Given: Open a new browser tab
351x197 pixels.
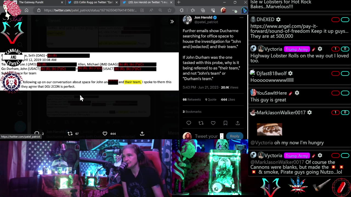Looking at the screenshot, I should 179,2.
